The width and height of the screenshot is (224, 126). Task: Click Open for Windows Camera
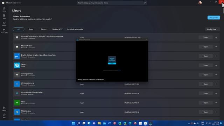click(205, 84)
